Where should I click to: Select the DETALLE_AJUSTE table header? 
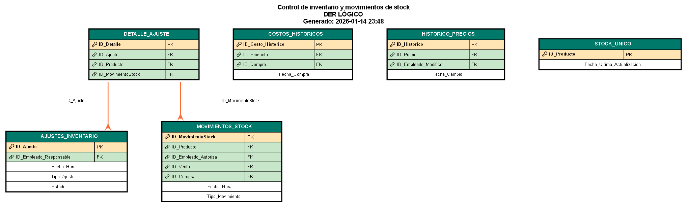(146, 34)
